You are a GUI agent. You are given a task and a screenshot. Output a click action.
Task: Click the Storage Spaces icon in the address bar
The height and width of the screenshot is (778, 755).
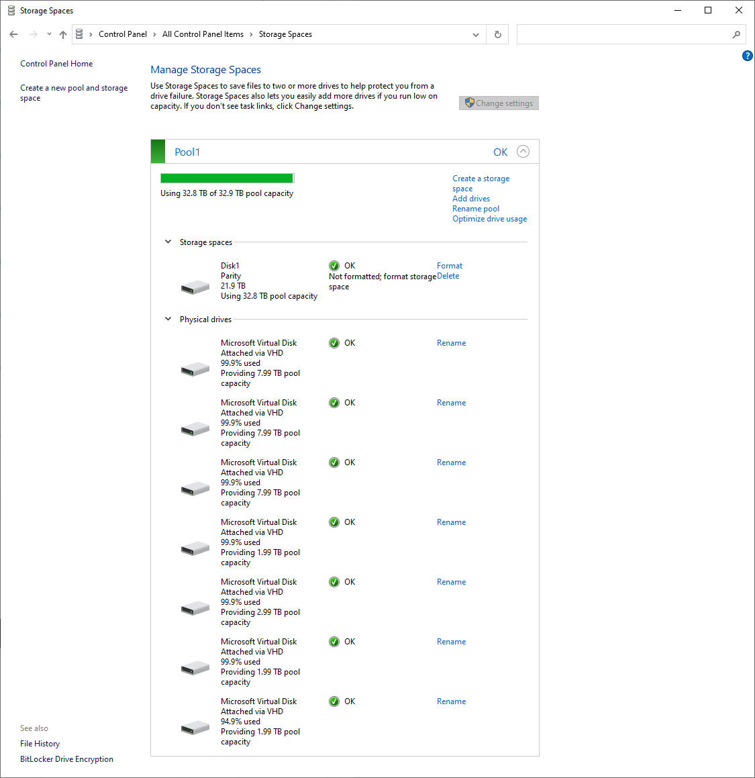coord(79,34)
